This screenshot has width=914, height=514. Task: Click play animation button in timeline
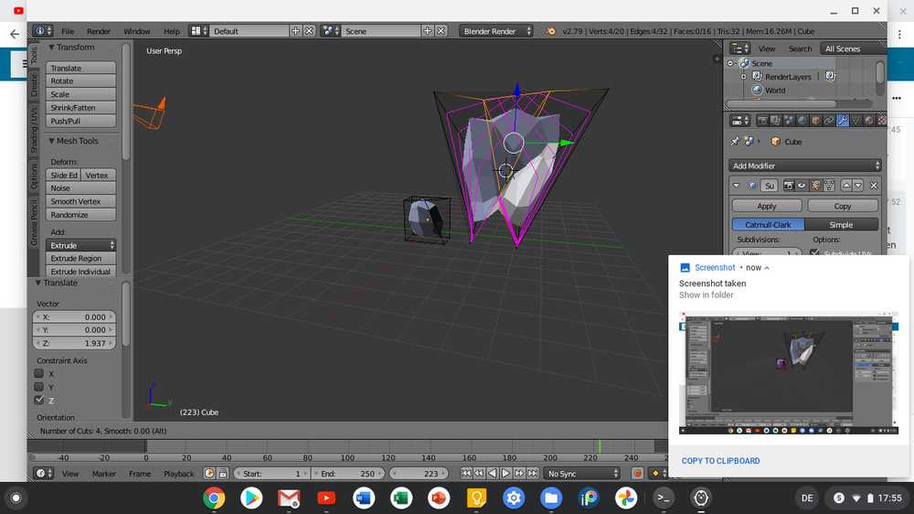click(x=505, y=474)
